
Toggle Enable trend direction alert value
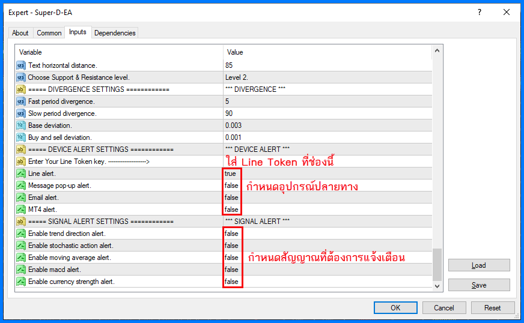pos(231,234)
